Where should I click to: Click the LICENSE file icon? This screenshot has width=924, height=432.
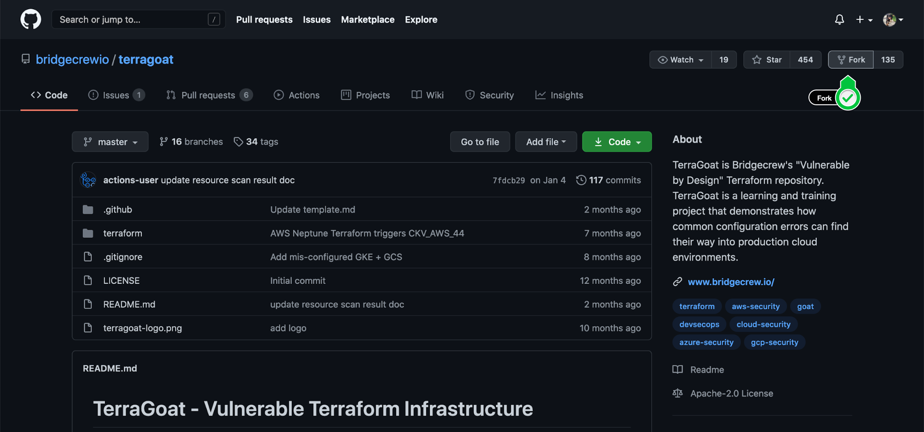click(88, 280)
